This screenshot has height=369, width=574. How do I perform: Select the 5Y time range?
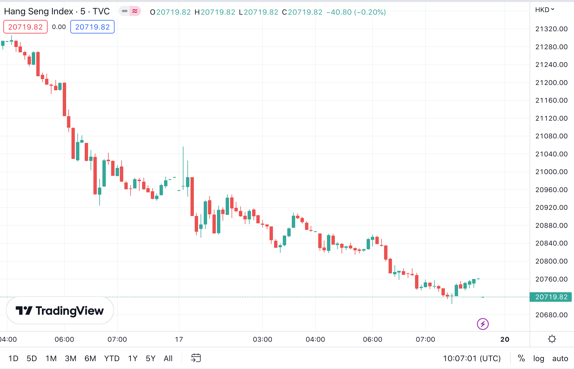pyautogui.click(x=151, y=358)
